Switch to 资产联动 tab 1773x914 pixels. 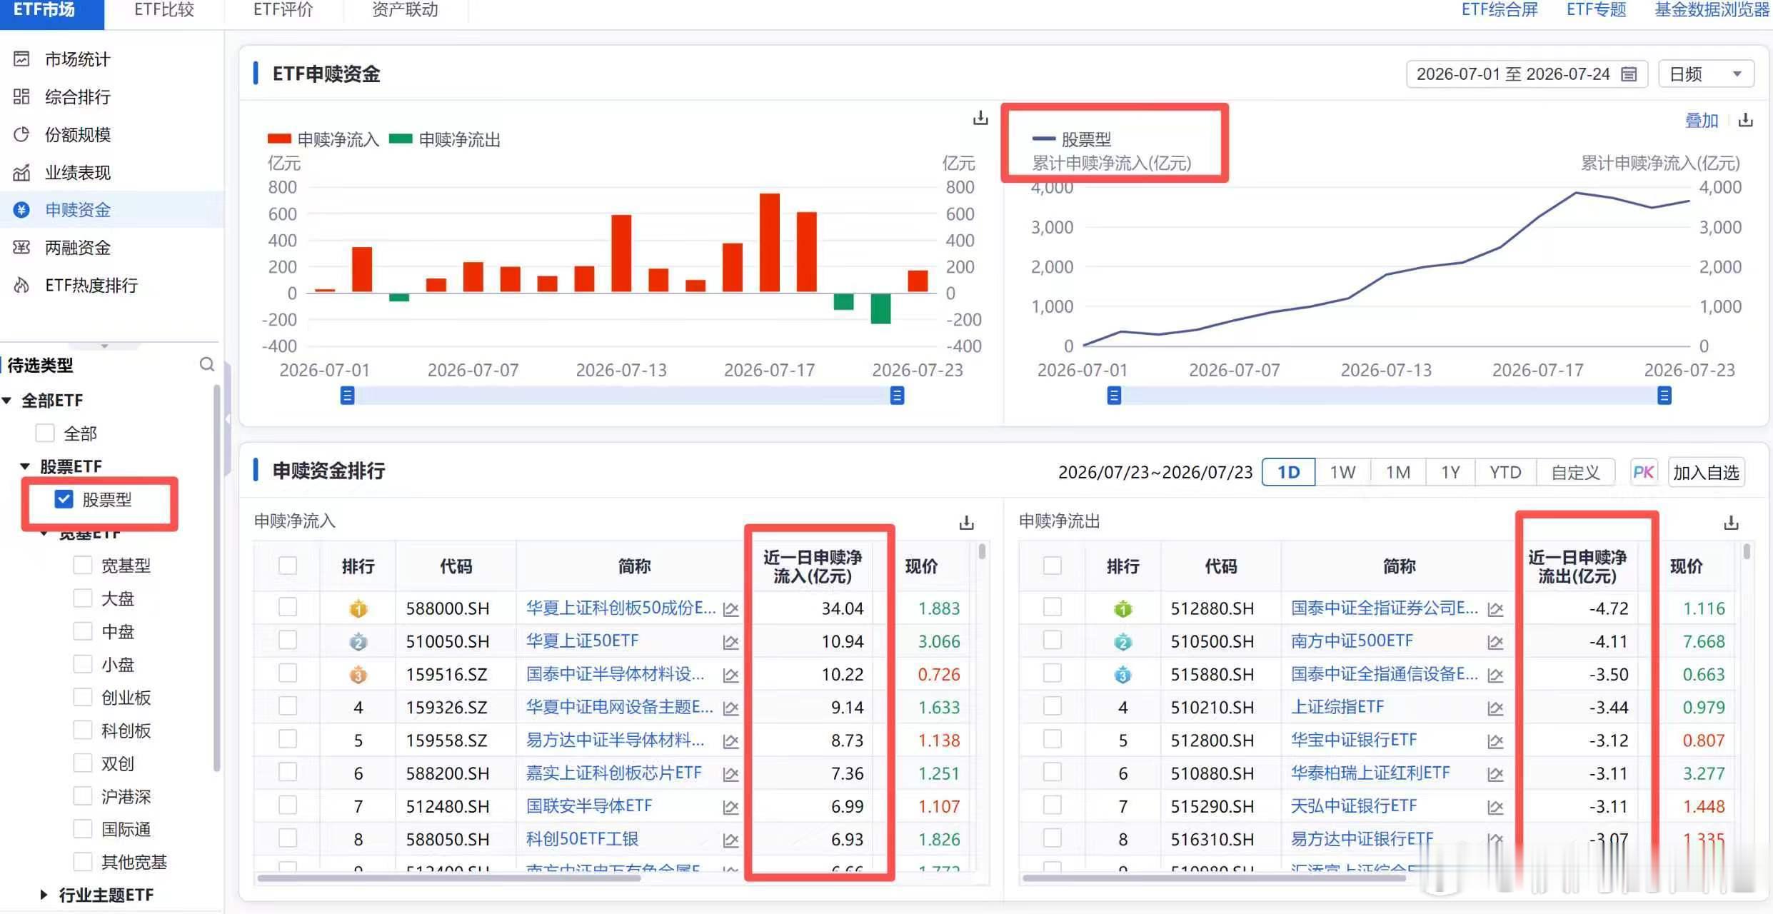405,10
